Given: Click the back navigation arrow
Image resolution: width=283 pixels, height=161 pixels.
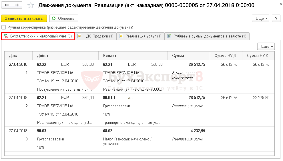Looking at the screenshot, I should (x=7, y=5).
